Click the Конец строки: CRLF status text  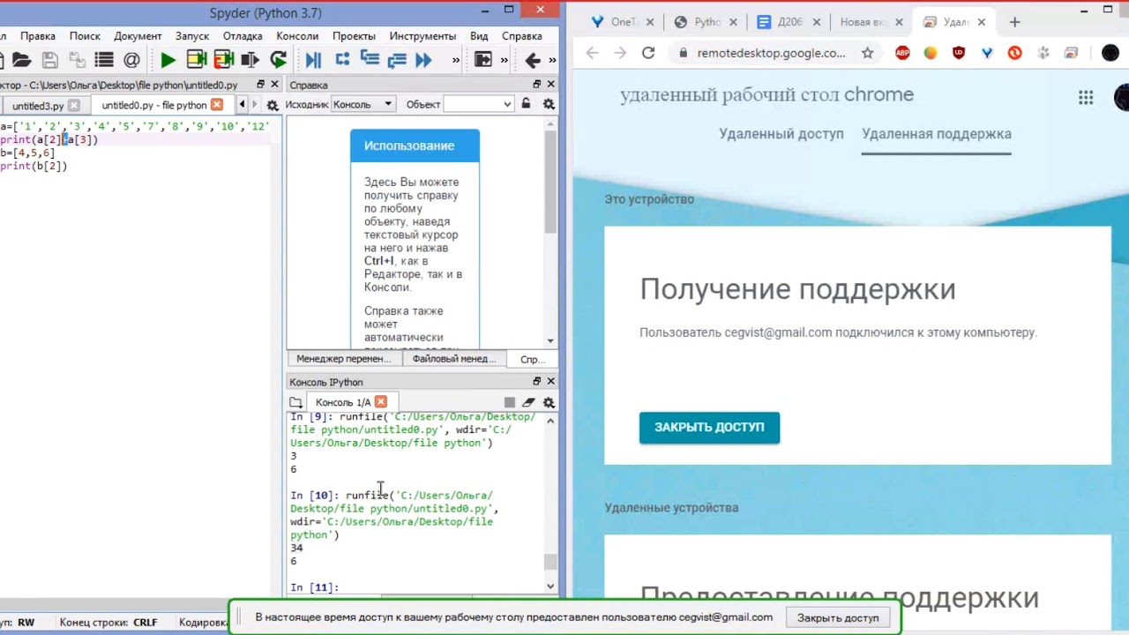point(108,622)
